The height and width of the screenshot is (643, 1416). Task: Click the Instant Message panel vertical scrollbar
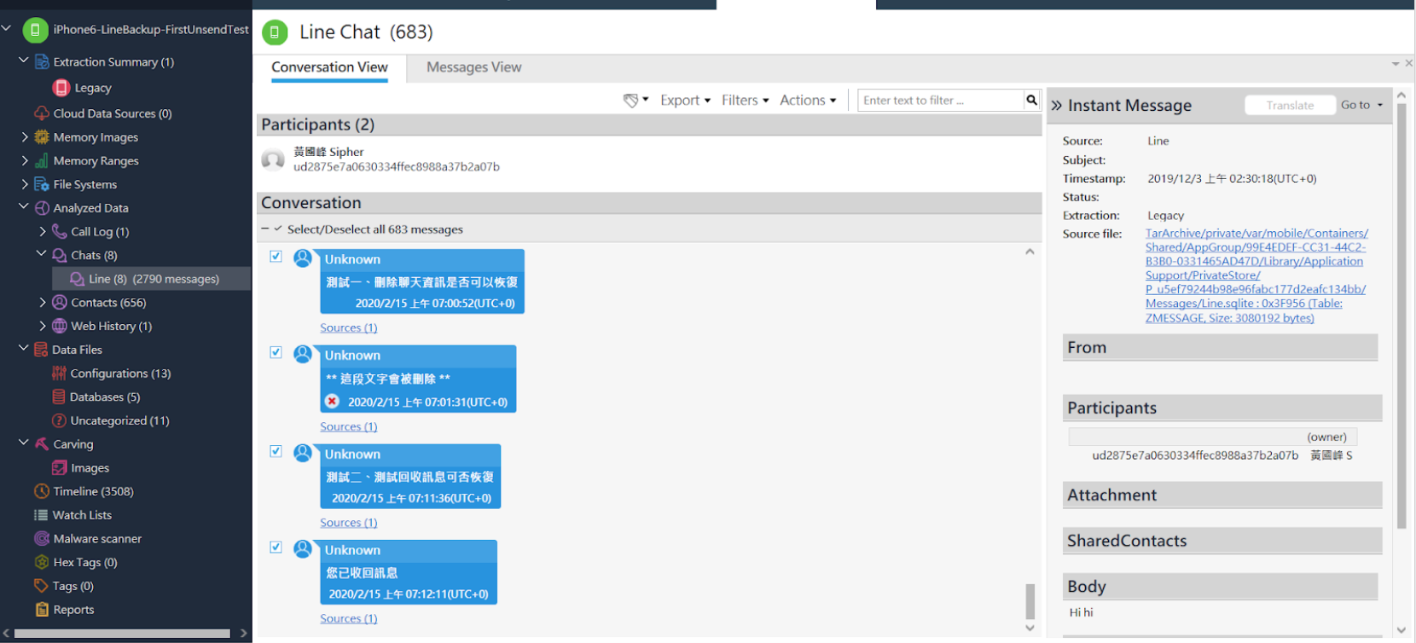1401,316
